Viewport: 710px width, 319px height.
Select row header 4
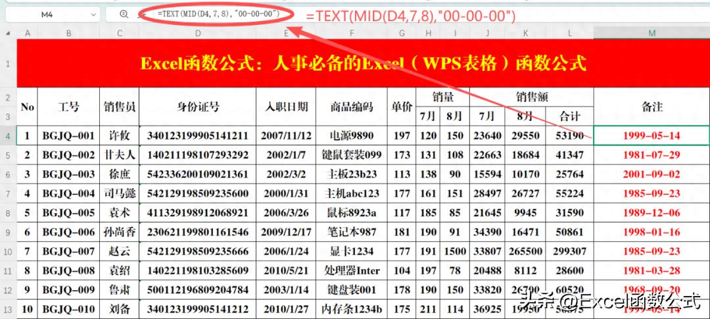tap(8, 135)
